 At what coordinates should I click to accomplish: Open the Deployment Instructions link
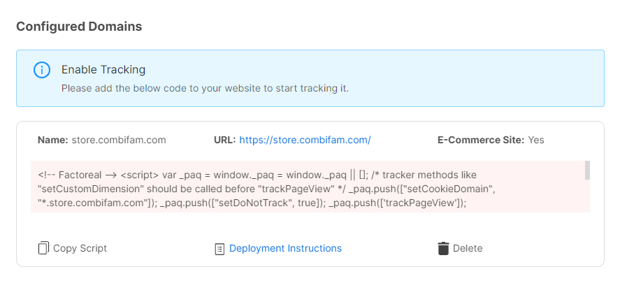click(x=285, y=248)
